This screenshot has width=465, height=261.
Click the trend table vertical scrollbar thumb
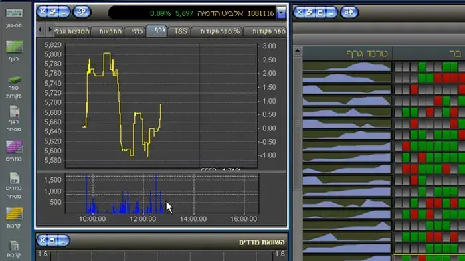298,124
